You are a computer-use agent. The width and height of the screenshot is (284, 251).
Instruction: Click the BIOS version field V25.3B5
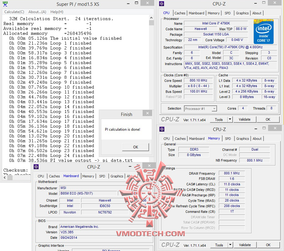[105, 232]
